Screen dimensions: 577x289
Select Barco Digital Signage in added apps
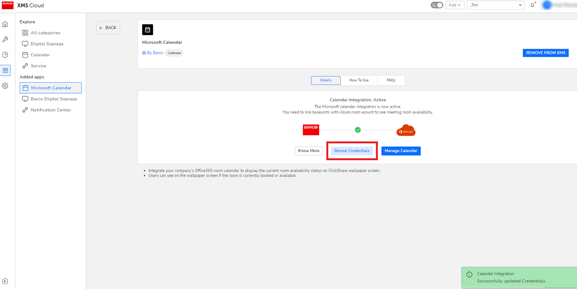click(53, 99)
